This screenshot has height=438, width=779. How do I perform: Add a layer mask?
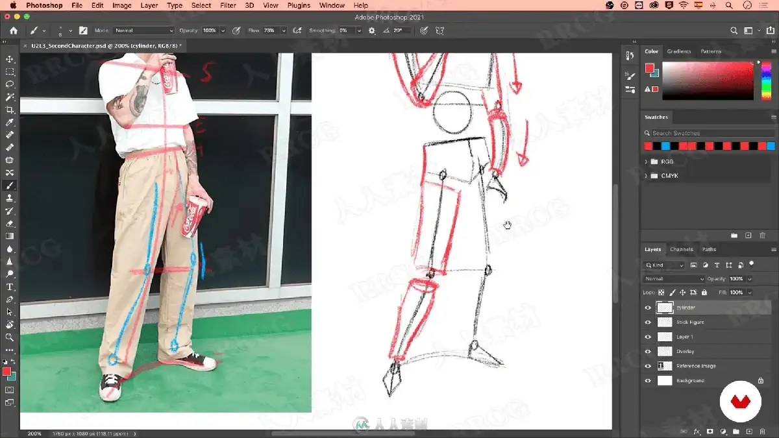710,431
